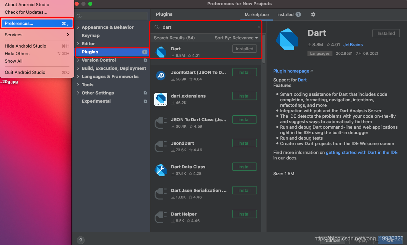This screenshot has width=407, height=245.
Task: Select Keymap in settings tree
Action: pos(91,35)
